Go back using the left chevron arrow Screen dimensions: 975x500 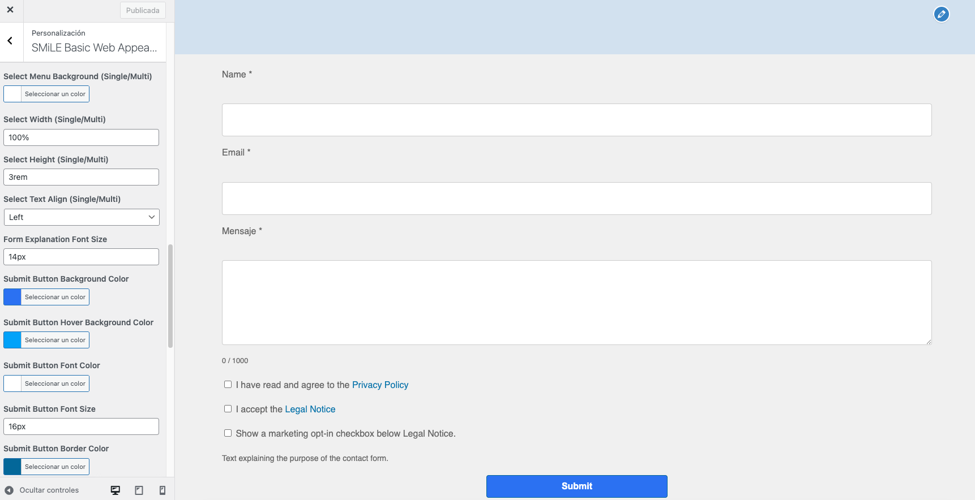click(x=10, y=41)
